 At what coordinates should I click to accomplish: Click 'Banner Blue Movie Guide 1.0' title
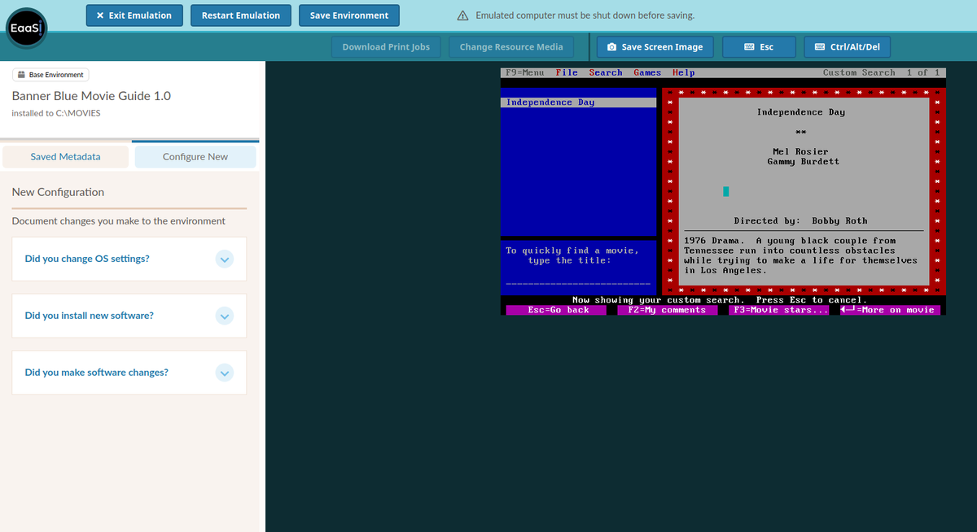(91, 96)
